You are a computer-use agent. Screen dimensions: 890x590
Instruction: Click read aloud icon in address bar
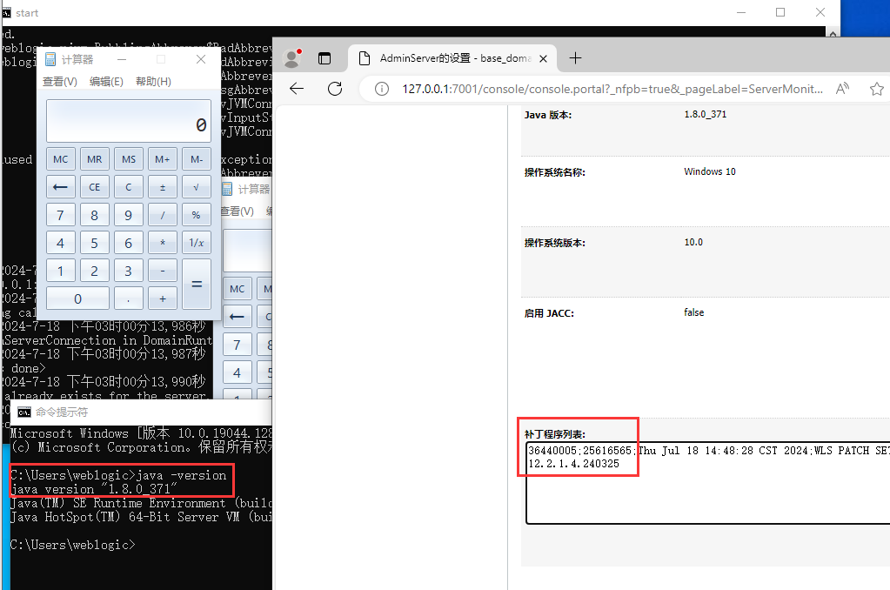click(842, 89)
